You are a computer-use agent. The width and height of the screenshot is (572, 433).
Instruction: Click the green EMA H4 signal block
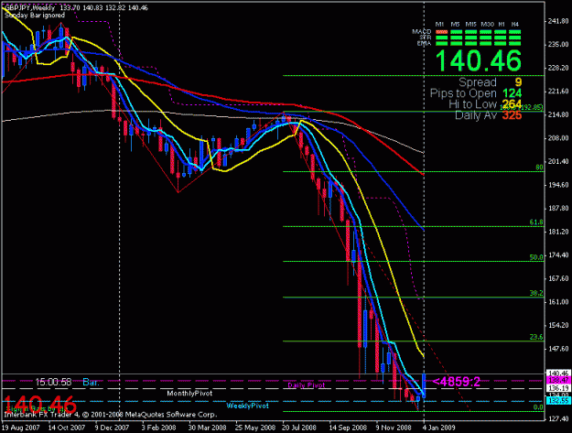point(514,43)
